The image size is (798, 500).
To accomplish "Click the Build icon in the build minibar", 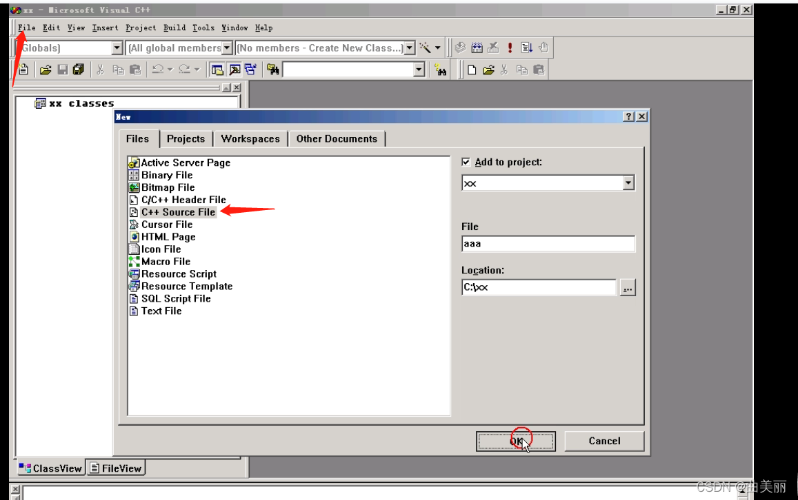I will click(x=477, y=48).
